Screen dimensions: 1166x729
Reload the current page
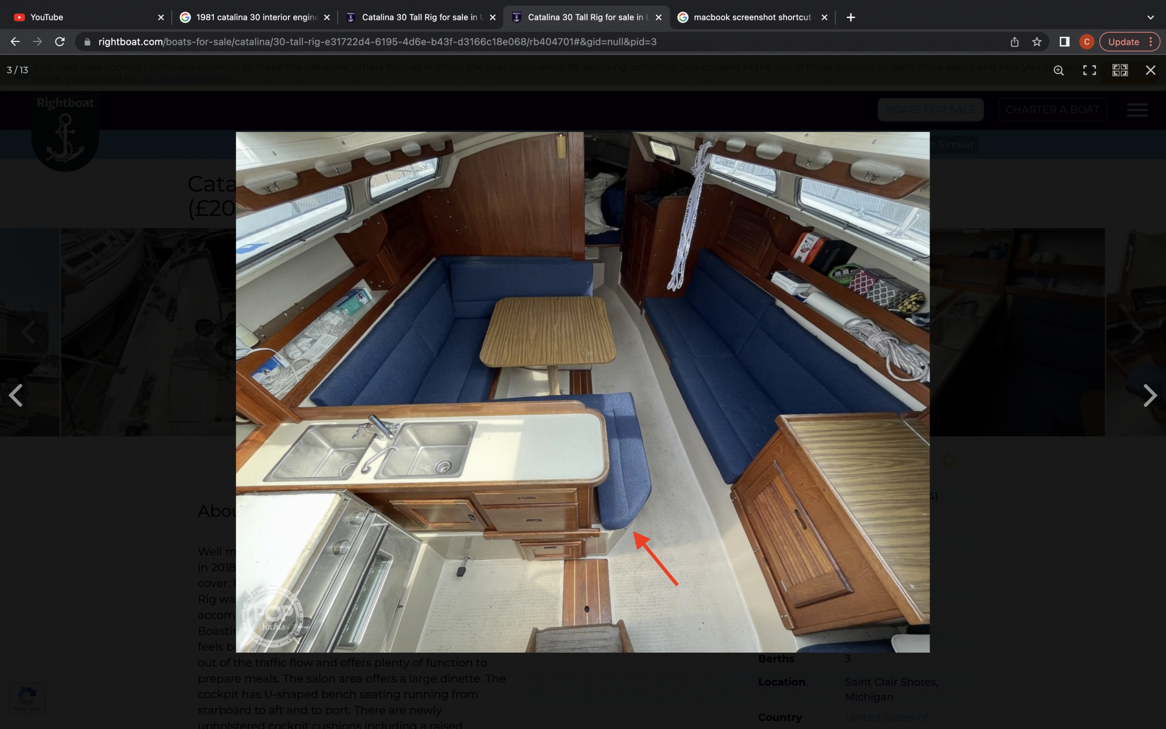tap(59, 42)
